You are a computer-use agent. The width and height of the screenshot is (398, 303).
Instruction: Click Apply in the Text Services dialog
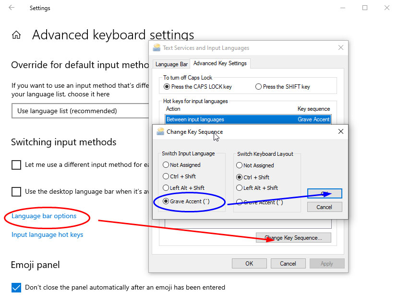click(x=327, y=263)
